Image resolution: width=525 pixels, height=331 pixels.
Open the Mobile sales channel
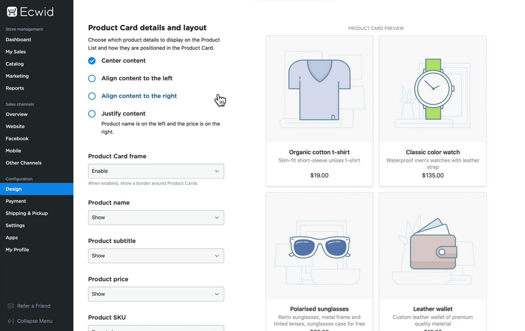tap(14, 151)
